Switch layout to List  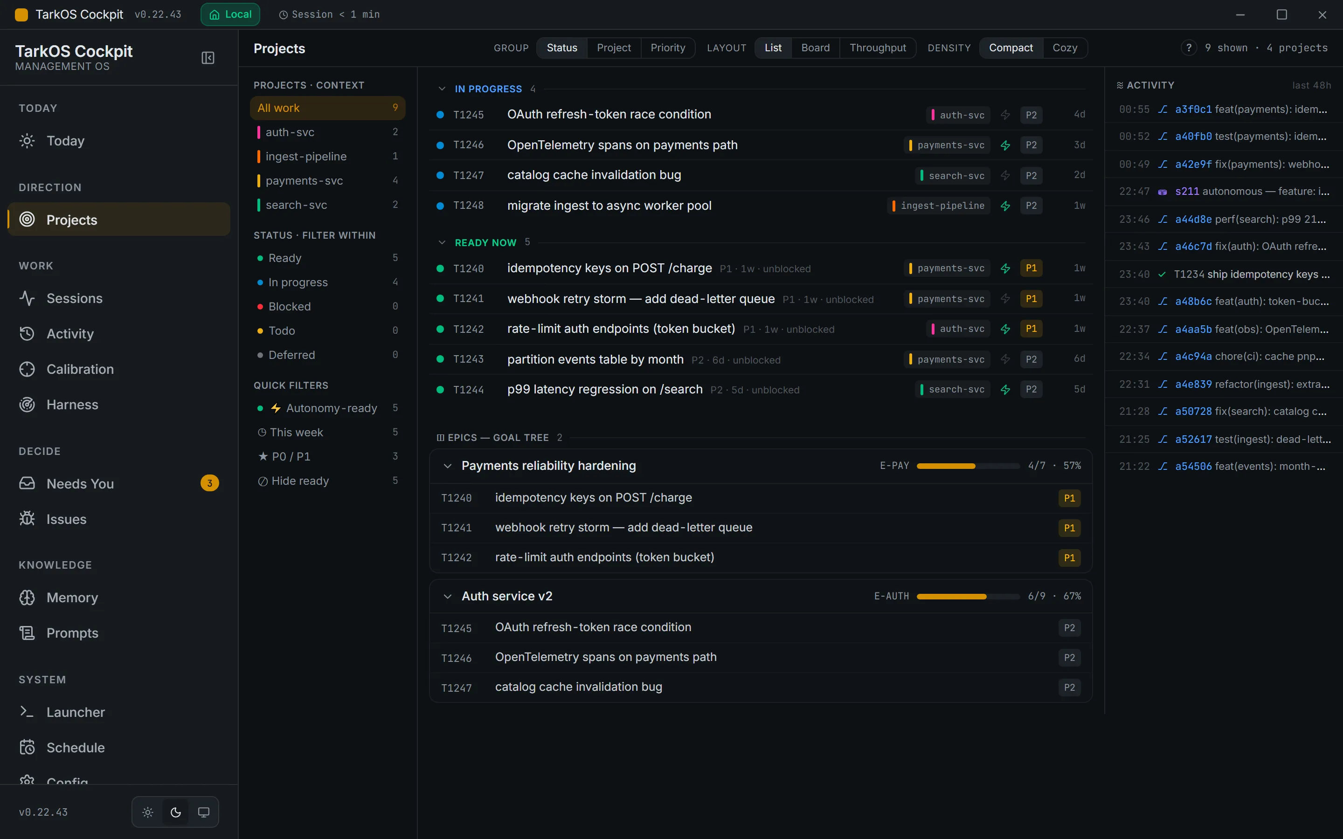click(773, 48)
